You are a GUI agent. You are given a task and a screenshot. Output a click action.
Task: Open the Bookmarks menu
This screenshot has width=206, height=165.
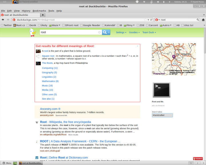click(39, 11)
